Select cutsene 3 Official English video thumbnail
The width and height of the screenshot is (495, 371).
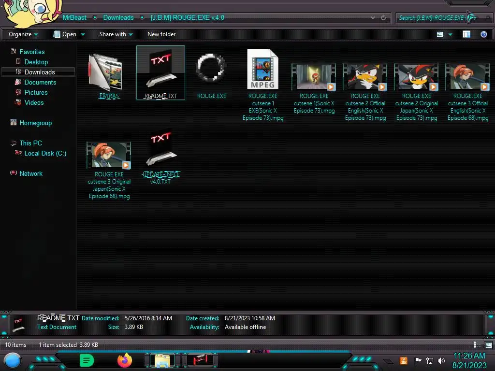tap(467, 77)
